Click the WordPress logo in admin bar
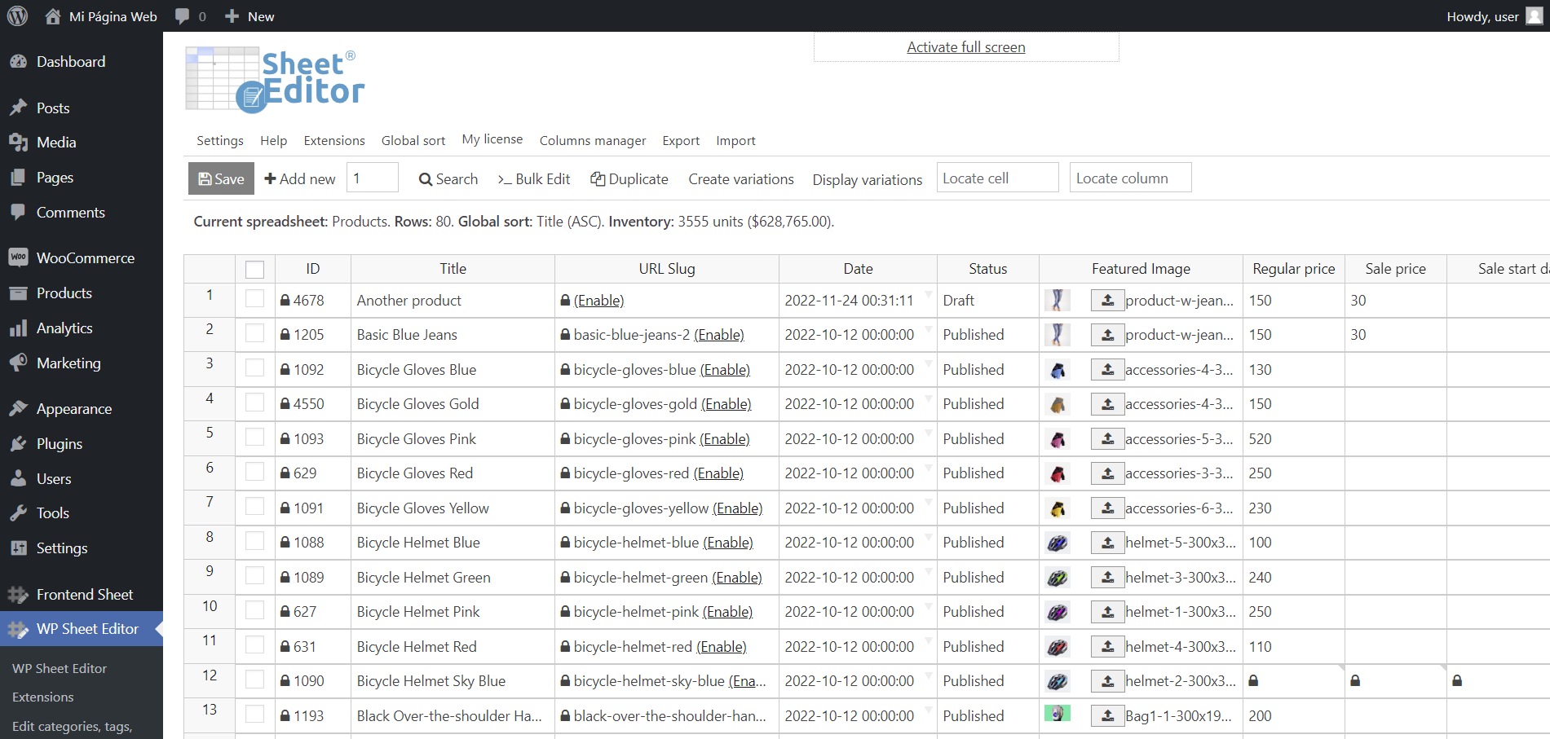1550x739 pixels. (x=17, y=16)
